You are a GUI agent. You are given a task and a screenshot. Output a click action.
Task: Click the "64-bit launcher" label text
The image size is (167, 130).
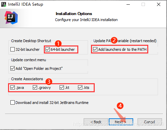[x=63, y=49]
